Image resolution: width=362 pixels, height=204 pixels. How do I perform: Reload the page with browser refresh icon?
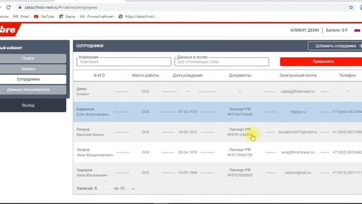pos(8,7)
